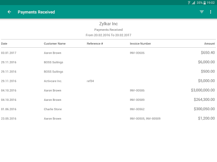Image resolution: width=217 pixels, height=162 pixels.
Task: Select the date in the Activcare Inc. row
Action: (x=8, y=81)
